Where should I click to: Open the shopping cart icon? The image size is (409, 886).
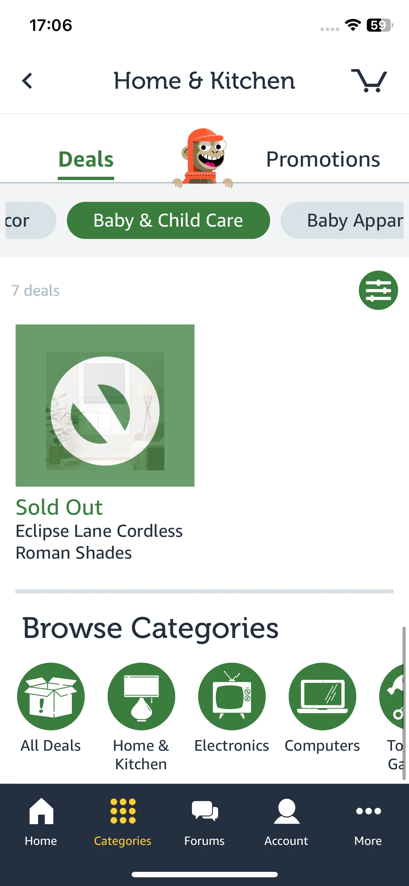(x=369, y=80)
